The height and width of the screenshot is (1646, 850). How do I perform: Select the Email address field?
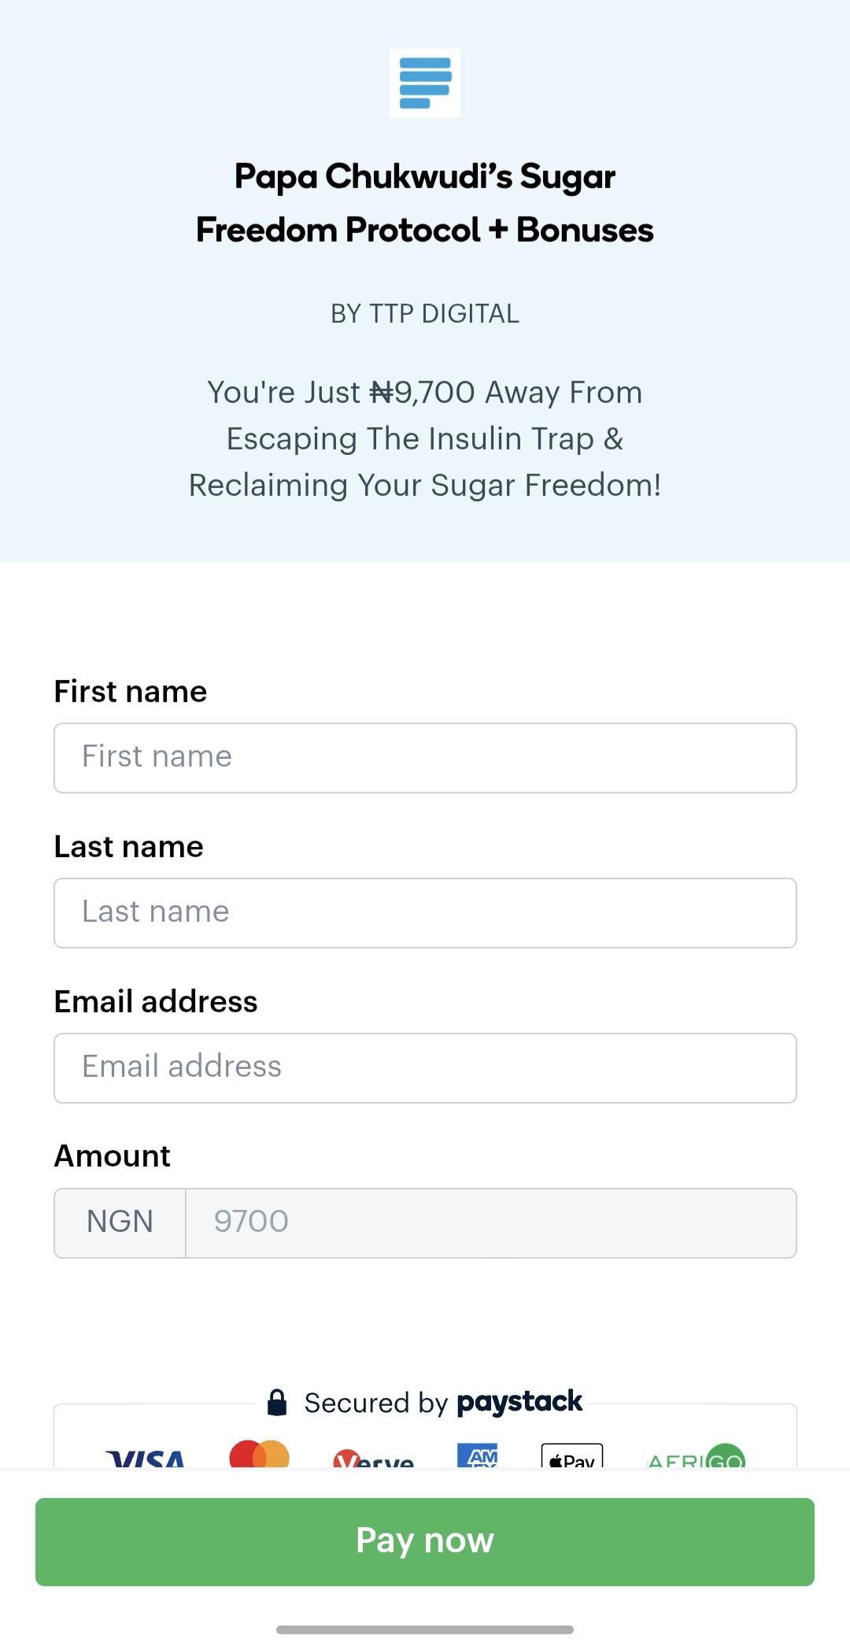pyautogui.click(x=425, y=1067)
